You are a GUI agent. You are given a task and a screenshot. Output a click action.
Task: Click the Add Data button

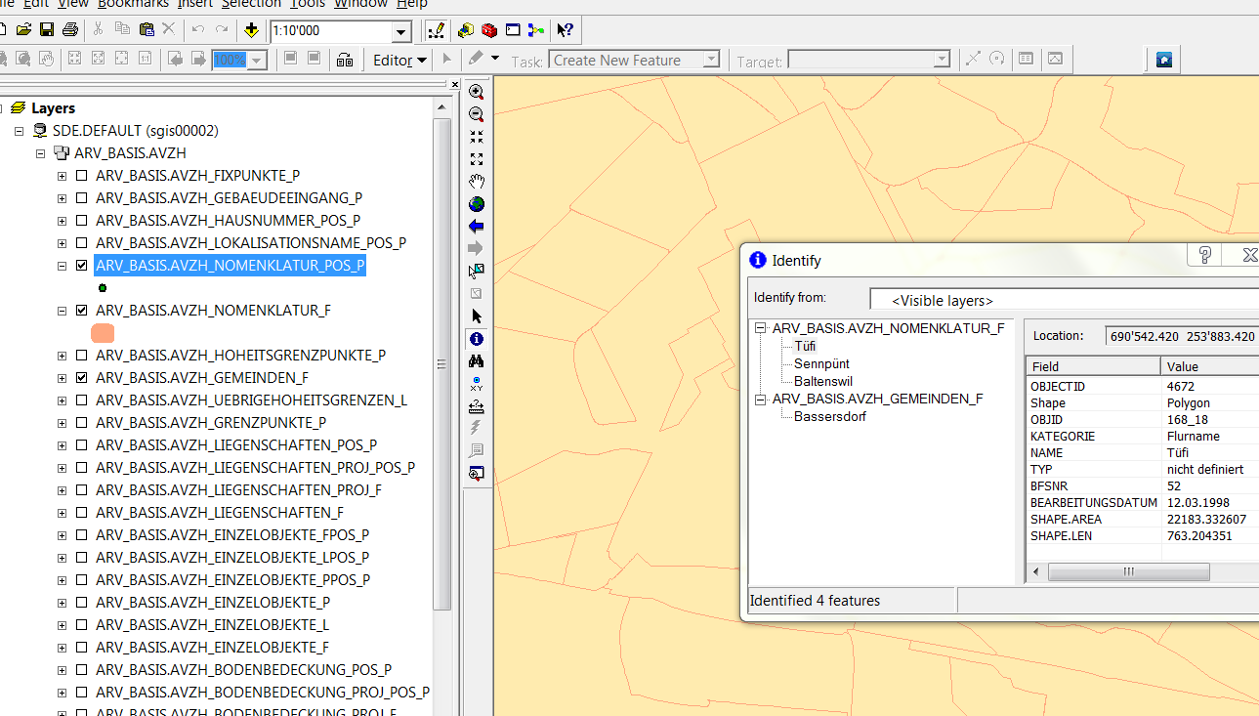pos(251,30)
